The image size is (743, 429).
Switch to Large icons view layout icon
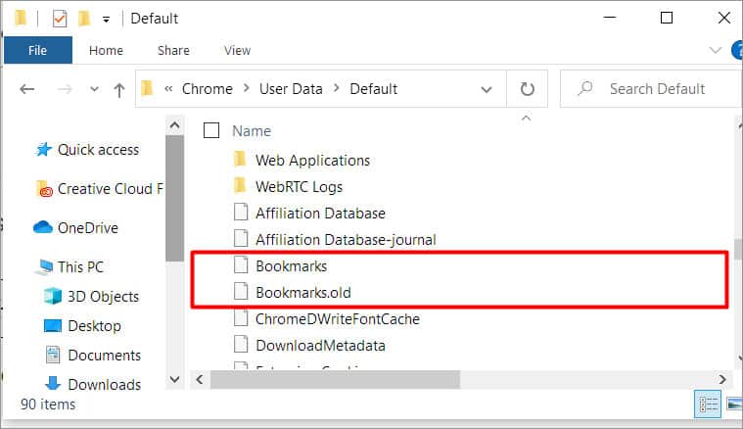734,405
